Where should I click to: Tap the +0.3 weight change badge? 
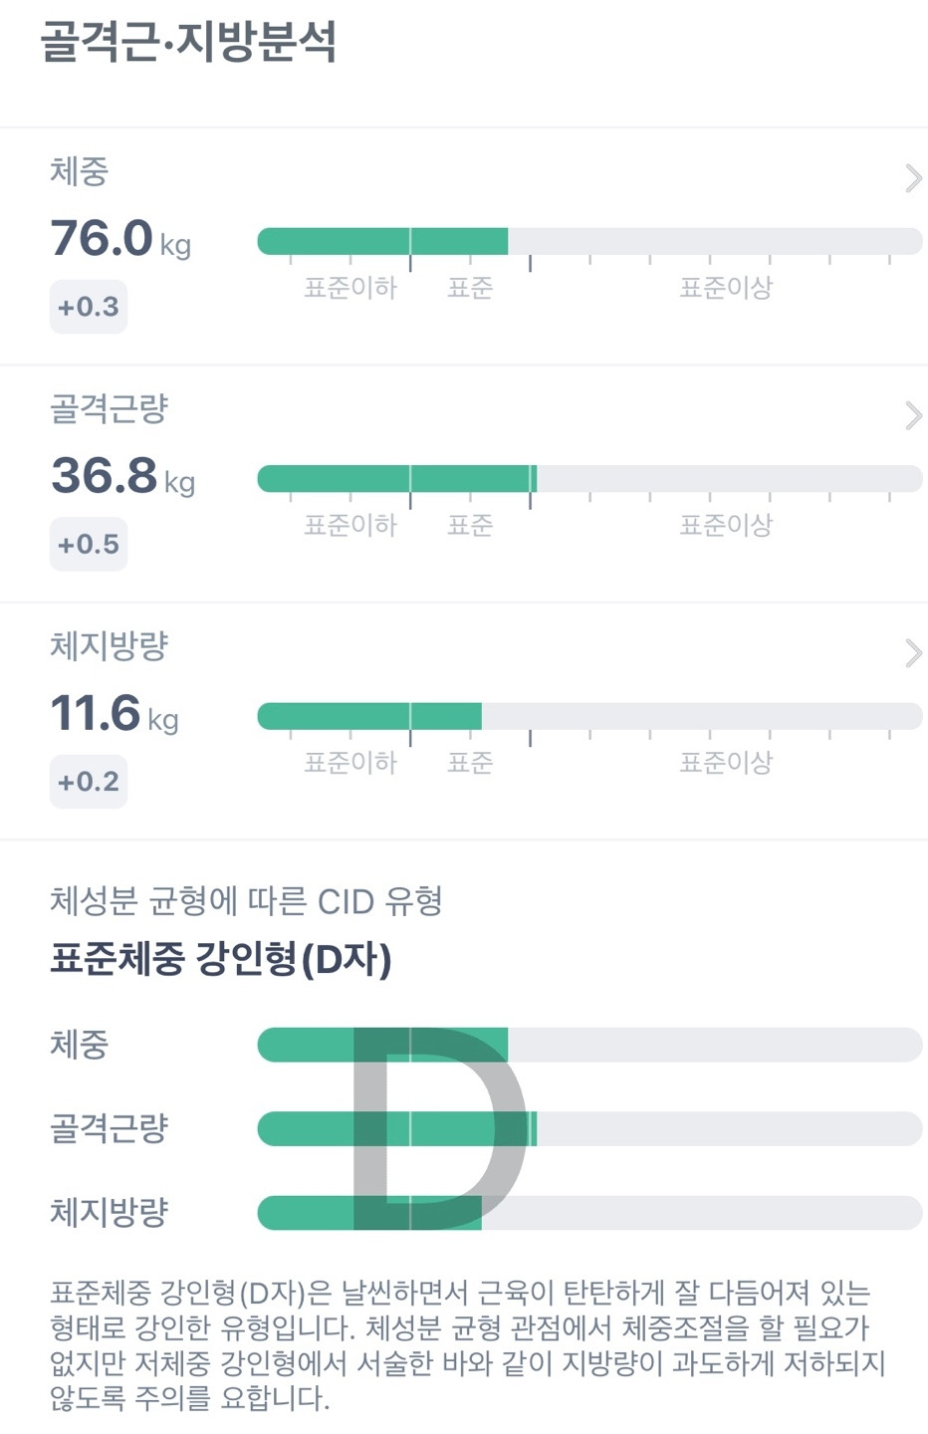coord(89,307)
